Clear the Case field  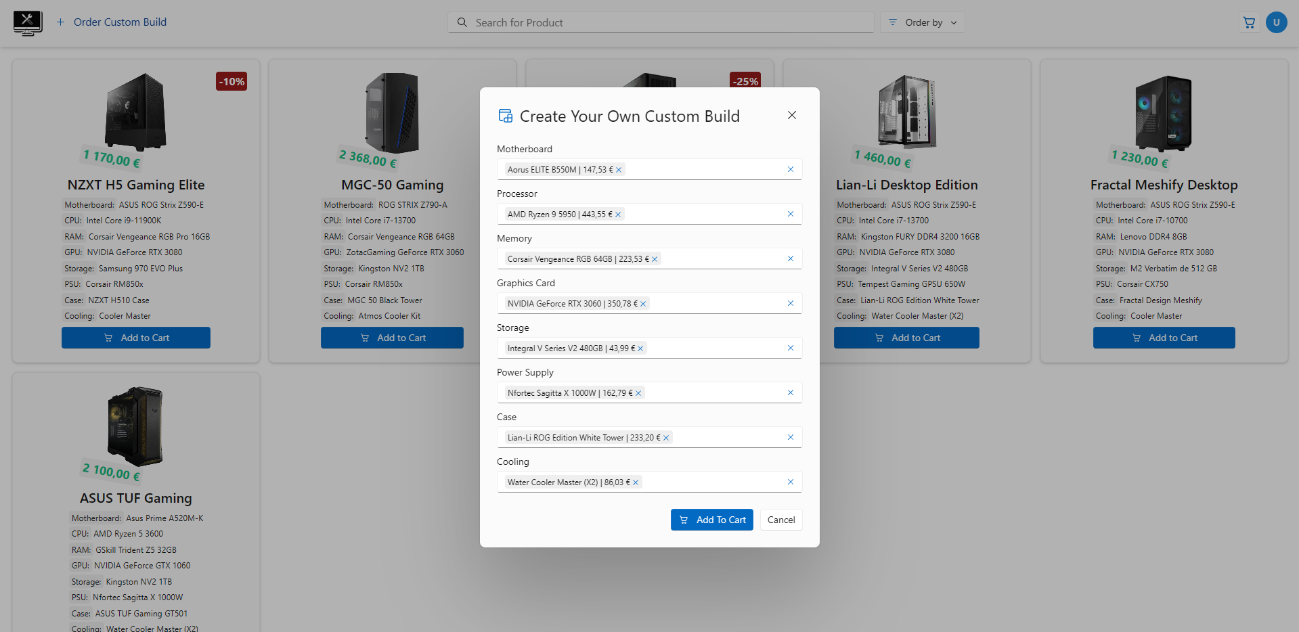coord(791,437)
